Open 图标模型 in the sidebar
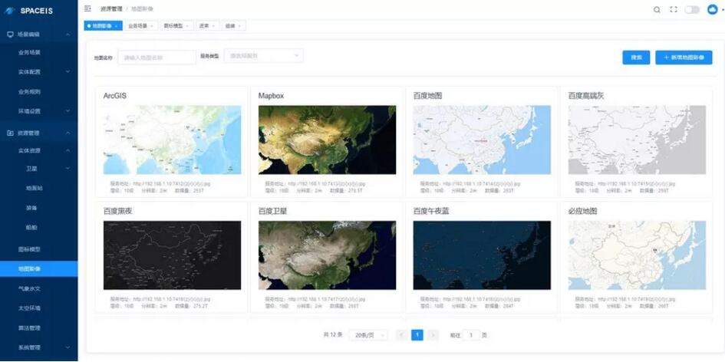This screenshot has width=725, height=362. (x=30, y=249)
